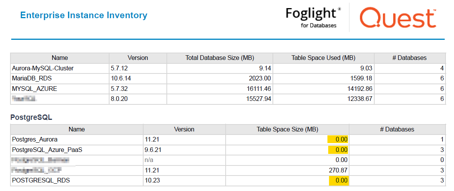The image size is (454, 191).
Task: Click the Table Space Size (MB) header
Action: [287, 130]
